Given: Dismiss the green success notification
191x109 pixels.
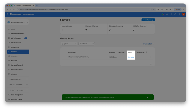Looking at the screenshot, I should click(147, 97).
